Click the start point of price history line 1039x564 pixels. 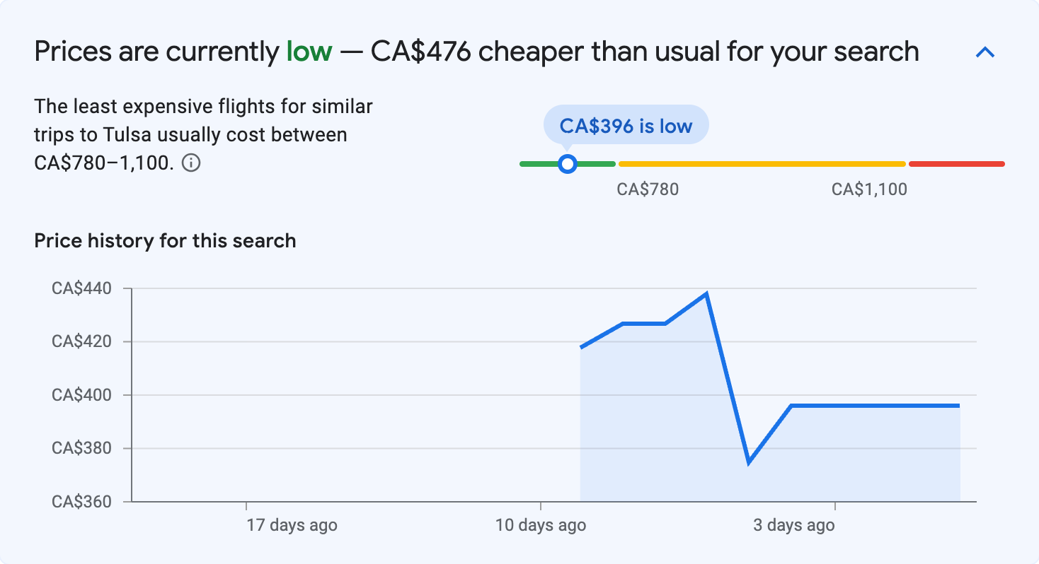tap(581, 347)
